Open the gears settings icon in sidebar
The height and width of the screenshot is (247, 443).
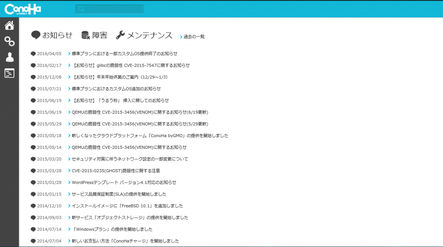click(x=10, y=41)
